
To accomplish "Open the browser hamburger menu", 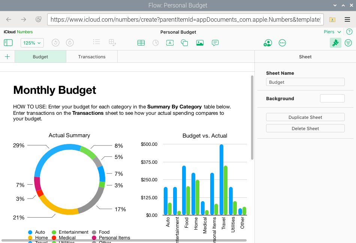I will click(x=347, y=19).
